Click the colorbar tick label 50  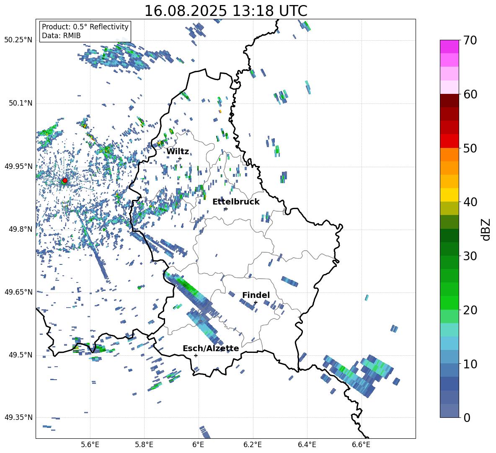pyautogui.click(x=470, y=148)
